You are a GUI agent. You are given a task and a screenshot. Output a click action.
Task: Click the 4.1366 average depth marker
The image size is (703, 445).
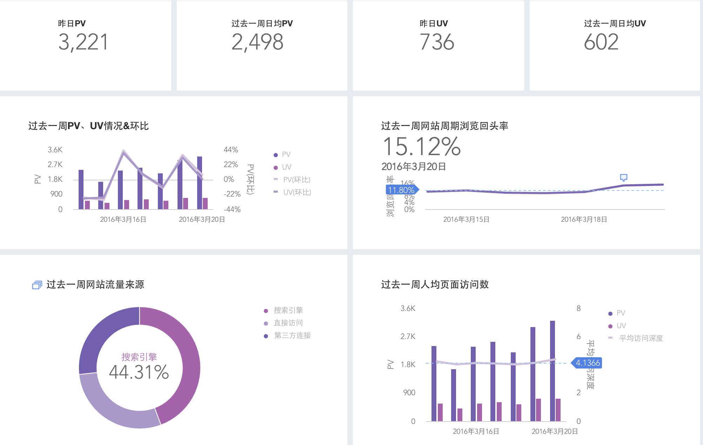tap(587, 363)
